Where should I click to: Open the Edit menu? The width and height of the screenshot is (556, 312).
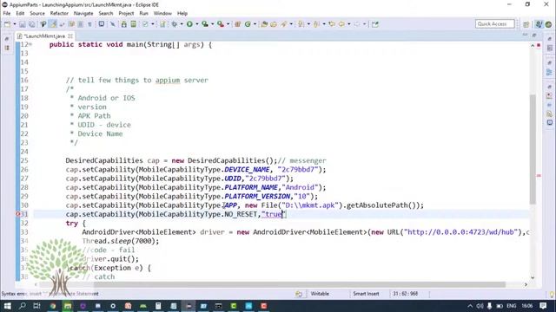click(x=20, y=13)
